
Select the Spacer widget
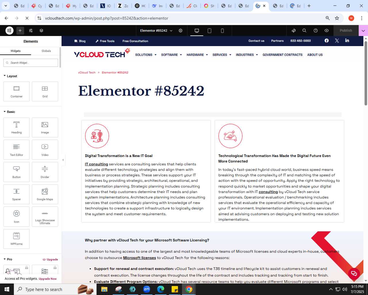click(x=16, y=194)
